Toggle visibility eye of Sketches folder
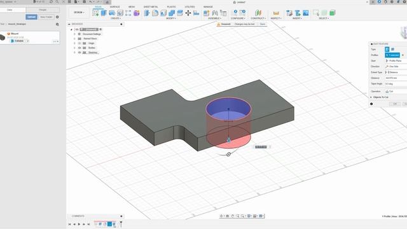The height and width of the screenshot is (229, 407). coord(79,52)
